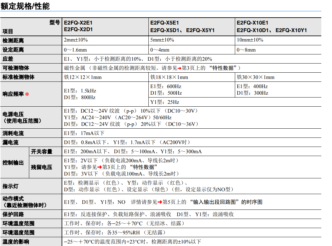Screen dimensions: 332x246
Task: Click the 5mm±10% cell
Action: 162,40
